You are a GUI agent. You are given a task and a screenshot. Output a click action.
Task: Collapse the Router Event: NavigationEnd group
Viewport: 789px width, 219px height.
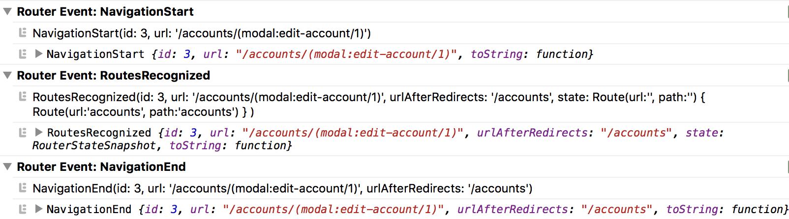(7, 166)
